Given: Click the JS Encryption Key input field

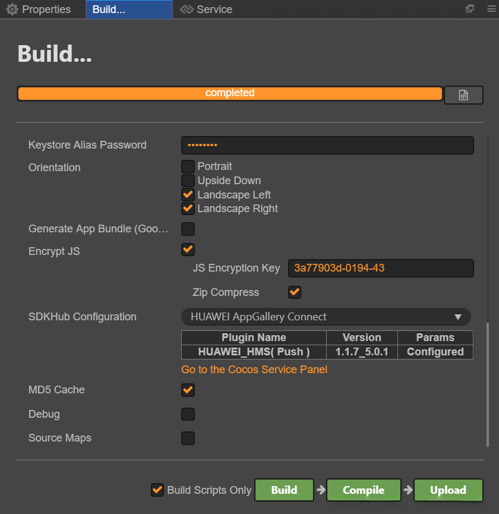Looking at the screenshot, I should [381, 268].
